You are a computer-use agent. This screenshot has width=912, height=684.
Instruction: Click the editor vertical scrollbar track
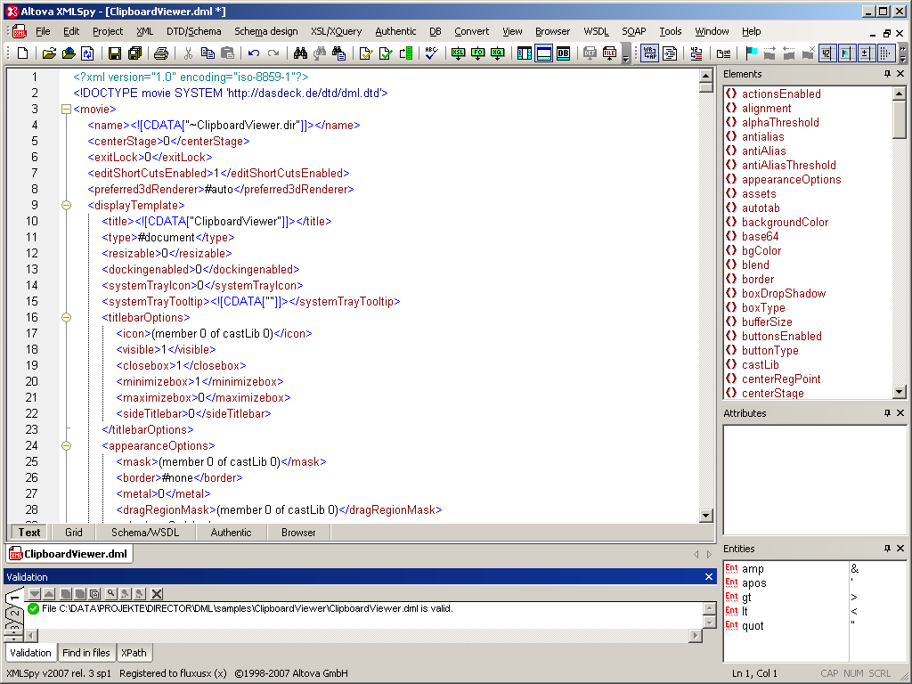coord(706,301)
